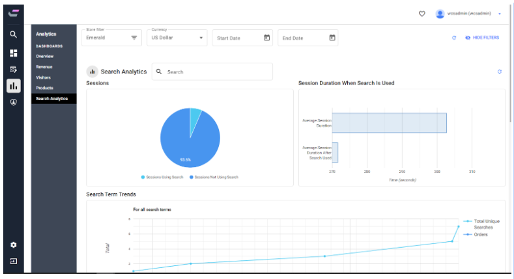Open the Overview dashboard
Viewport: 514px width, 279px height.
(x=44, y=57)
